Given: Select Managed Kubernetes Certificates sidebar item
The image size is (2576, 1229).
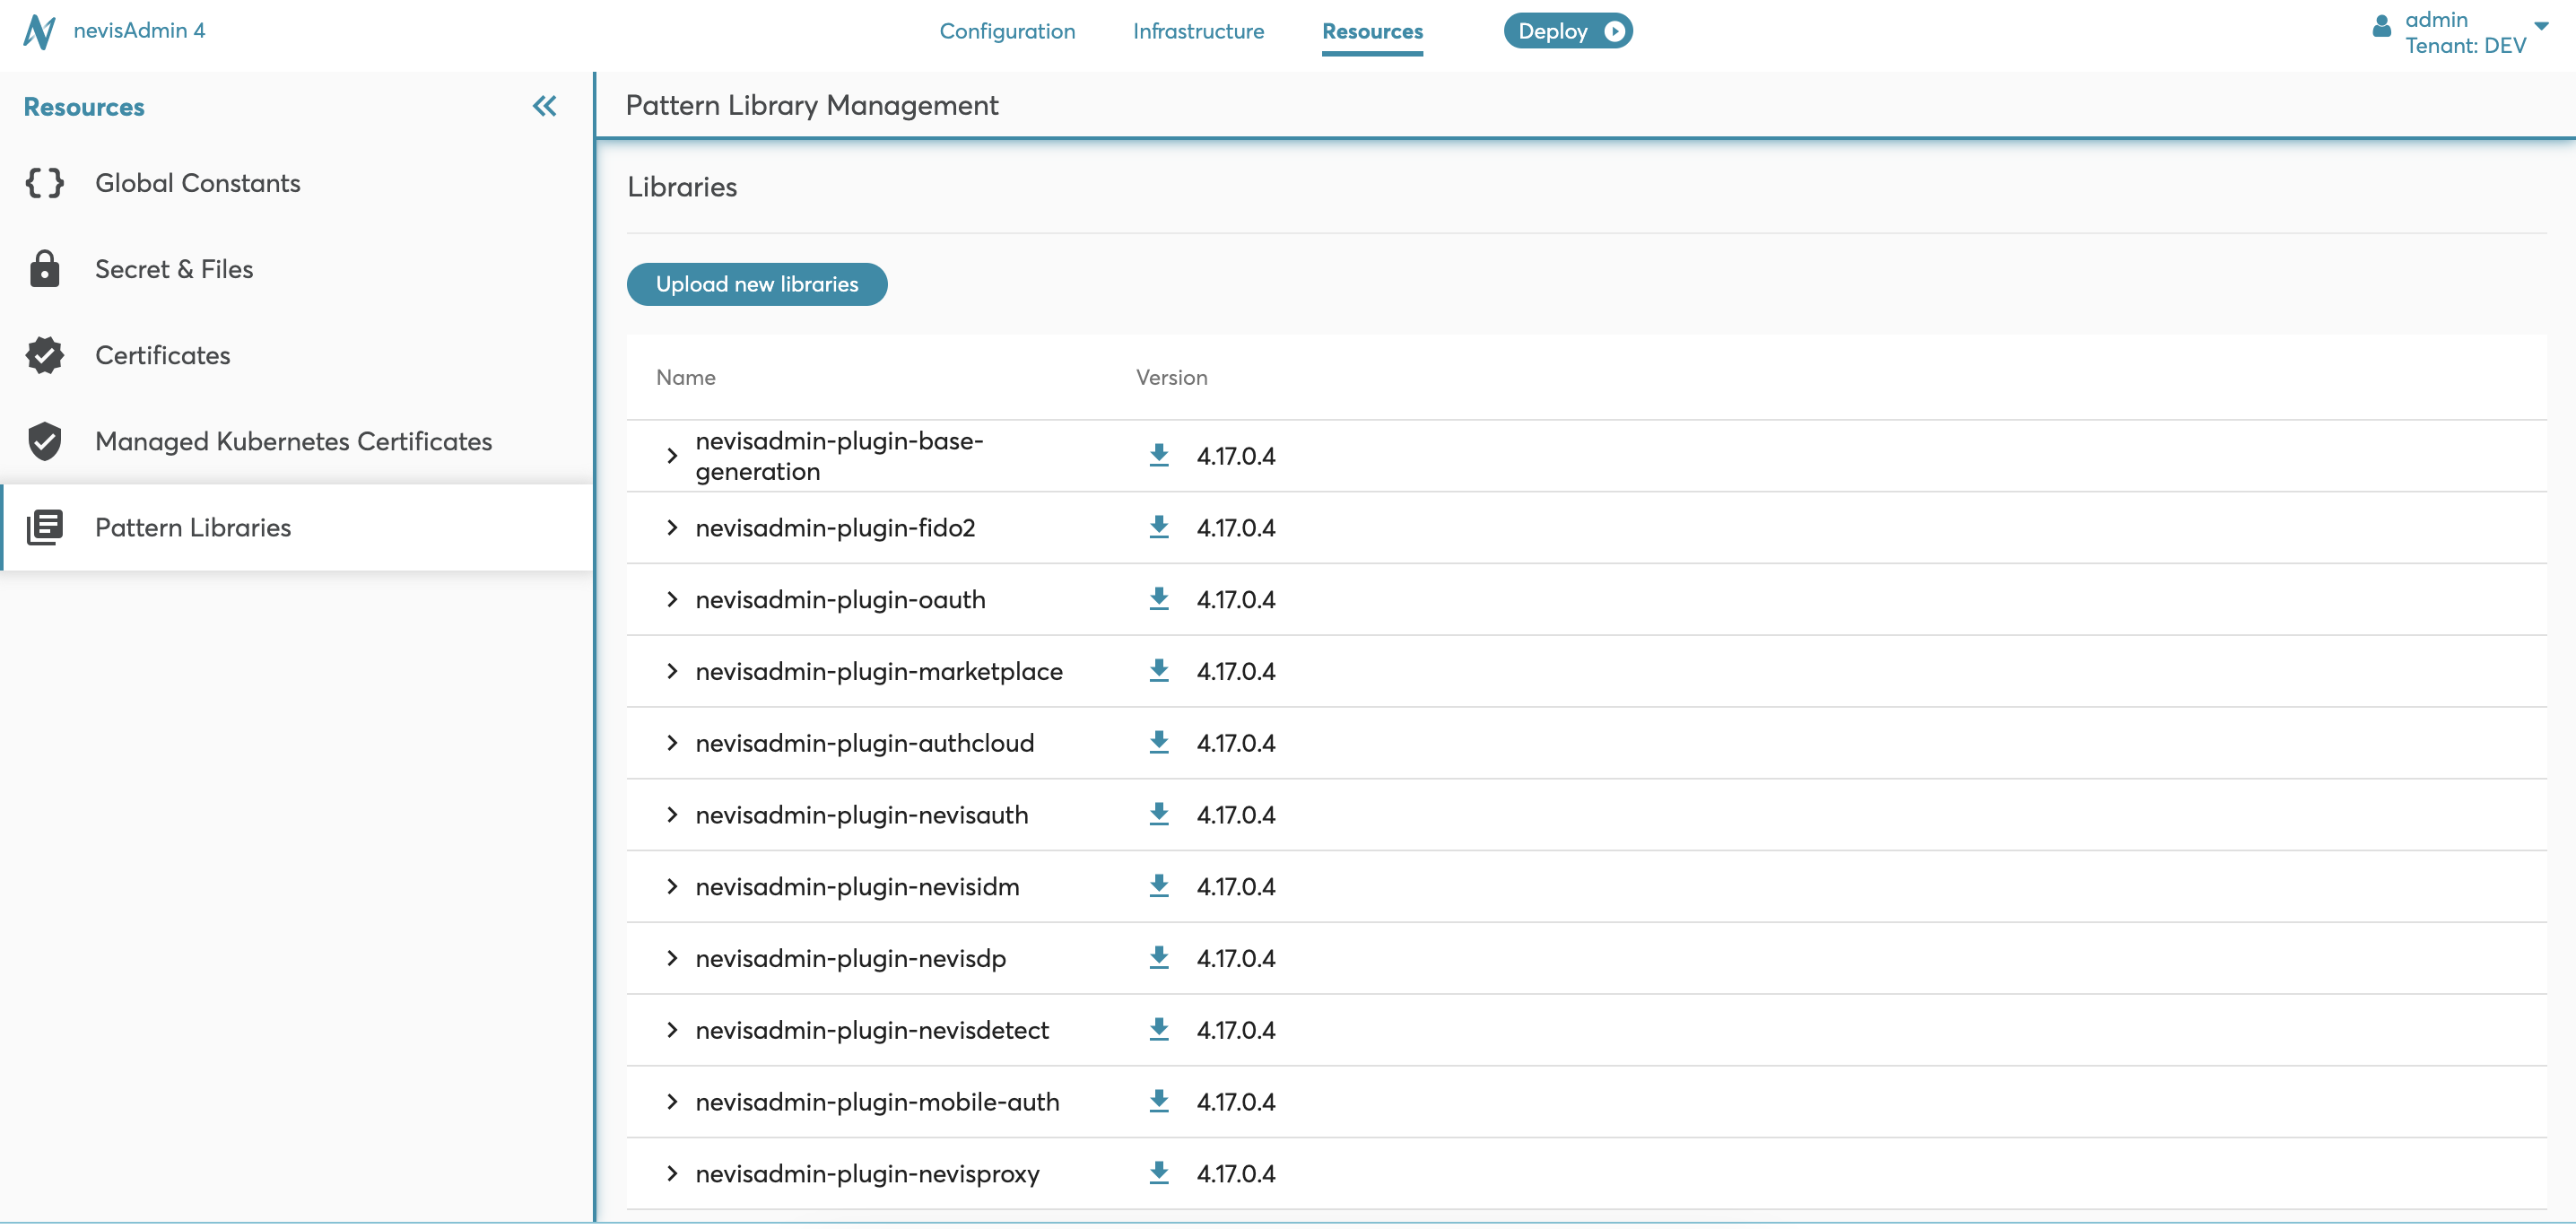Looking at the screenshot, I should 293,441.
